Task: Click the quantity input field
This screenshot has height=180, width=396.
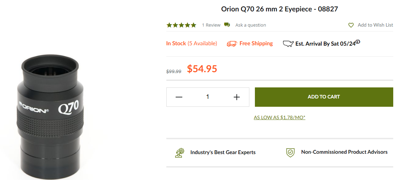Action: [x=208, y=97]
